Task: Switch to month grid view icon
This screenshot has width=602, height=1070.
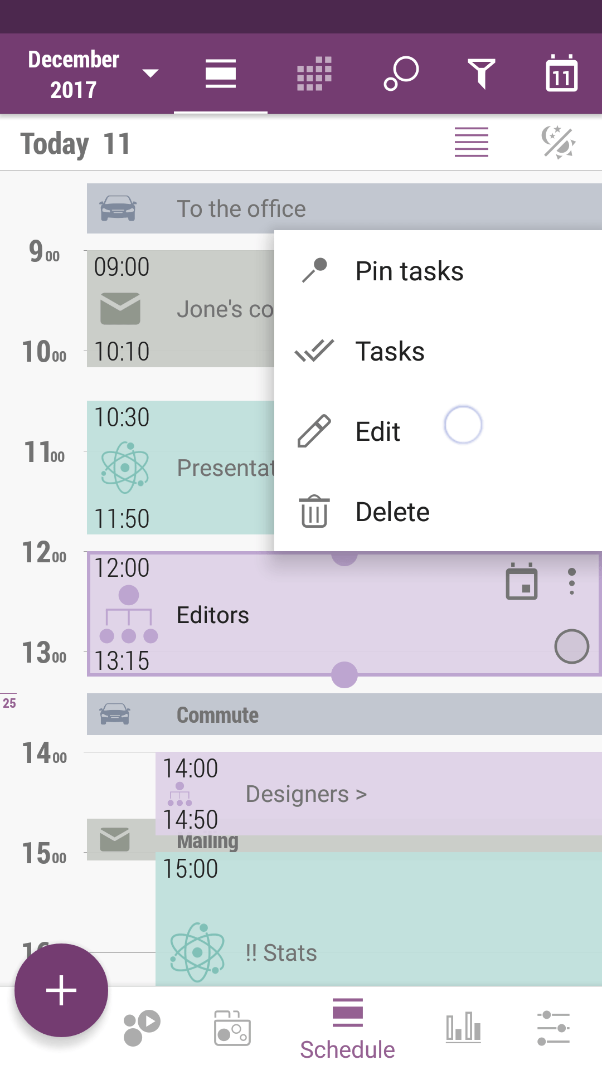Action: pyautogui.click(x=314, y=74)
